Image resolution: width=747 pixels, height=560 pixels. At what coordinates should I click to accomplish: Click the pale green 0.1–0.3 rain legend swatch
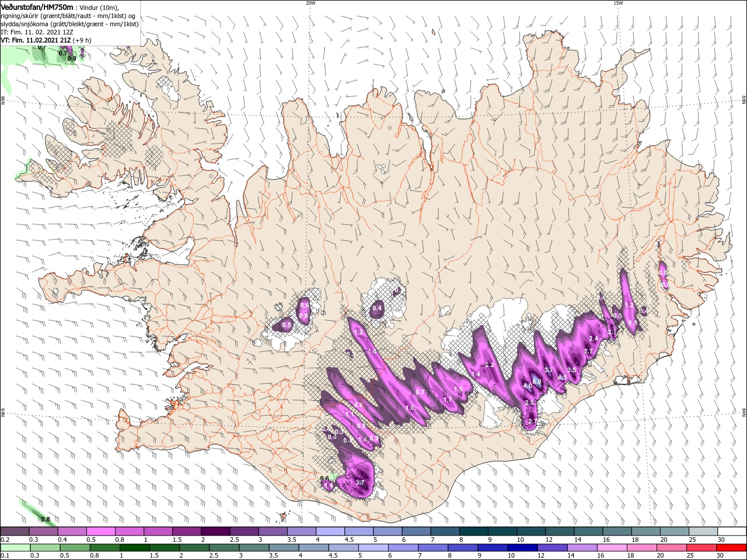(x=15, y=548)
